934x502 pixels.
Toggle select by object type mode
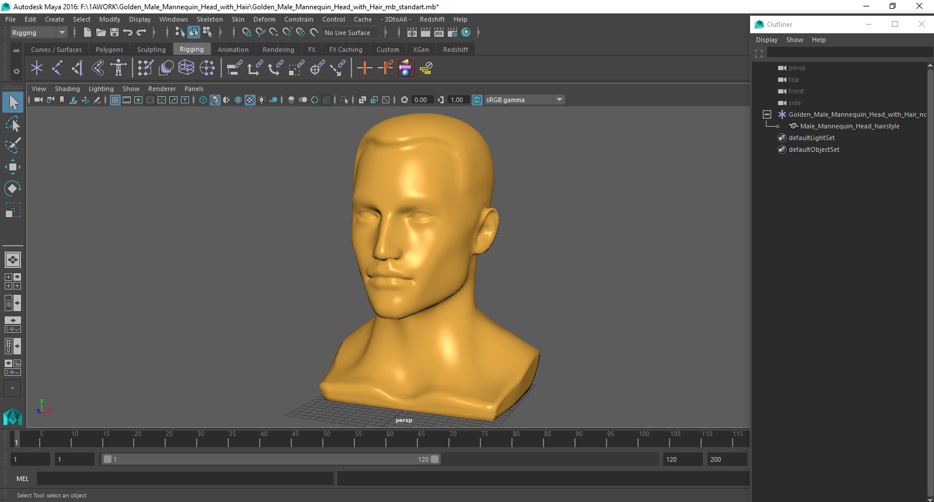click(194, 33)
